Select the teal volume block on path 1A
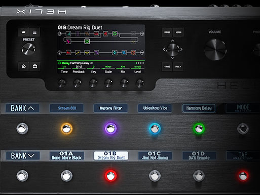Viewport: 260px width, 195px height. click(68, 34)
